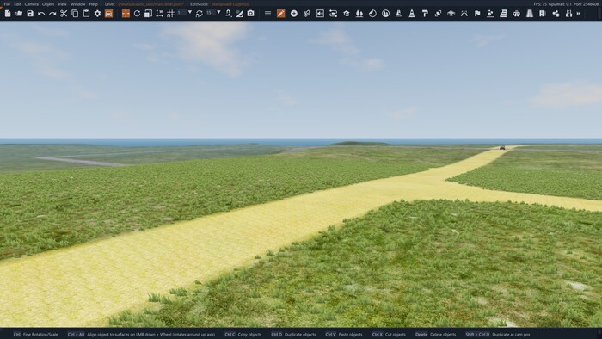
Task: Click the three-line hamburger list icon
Action: pos(268,14)
